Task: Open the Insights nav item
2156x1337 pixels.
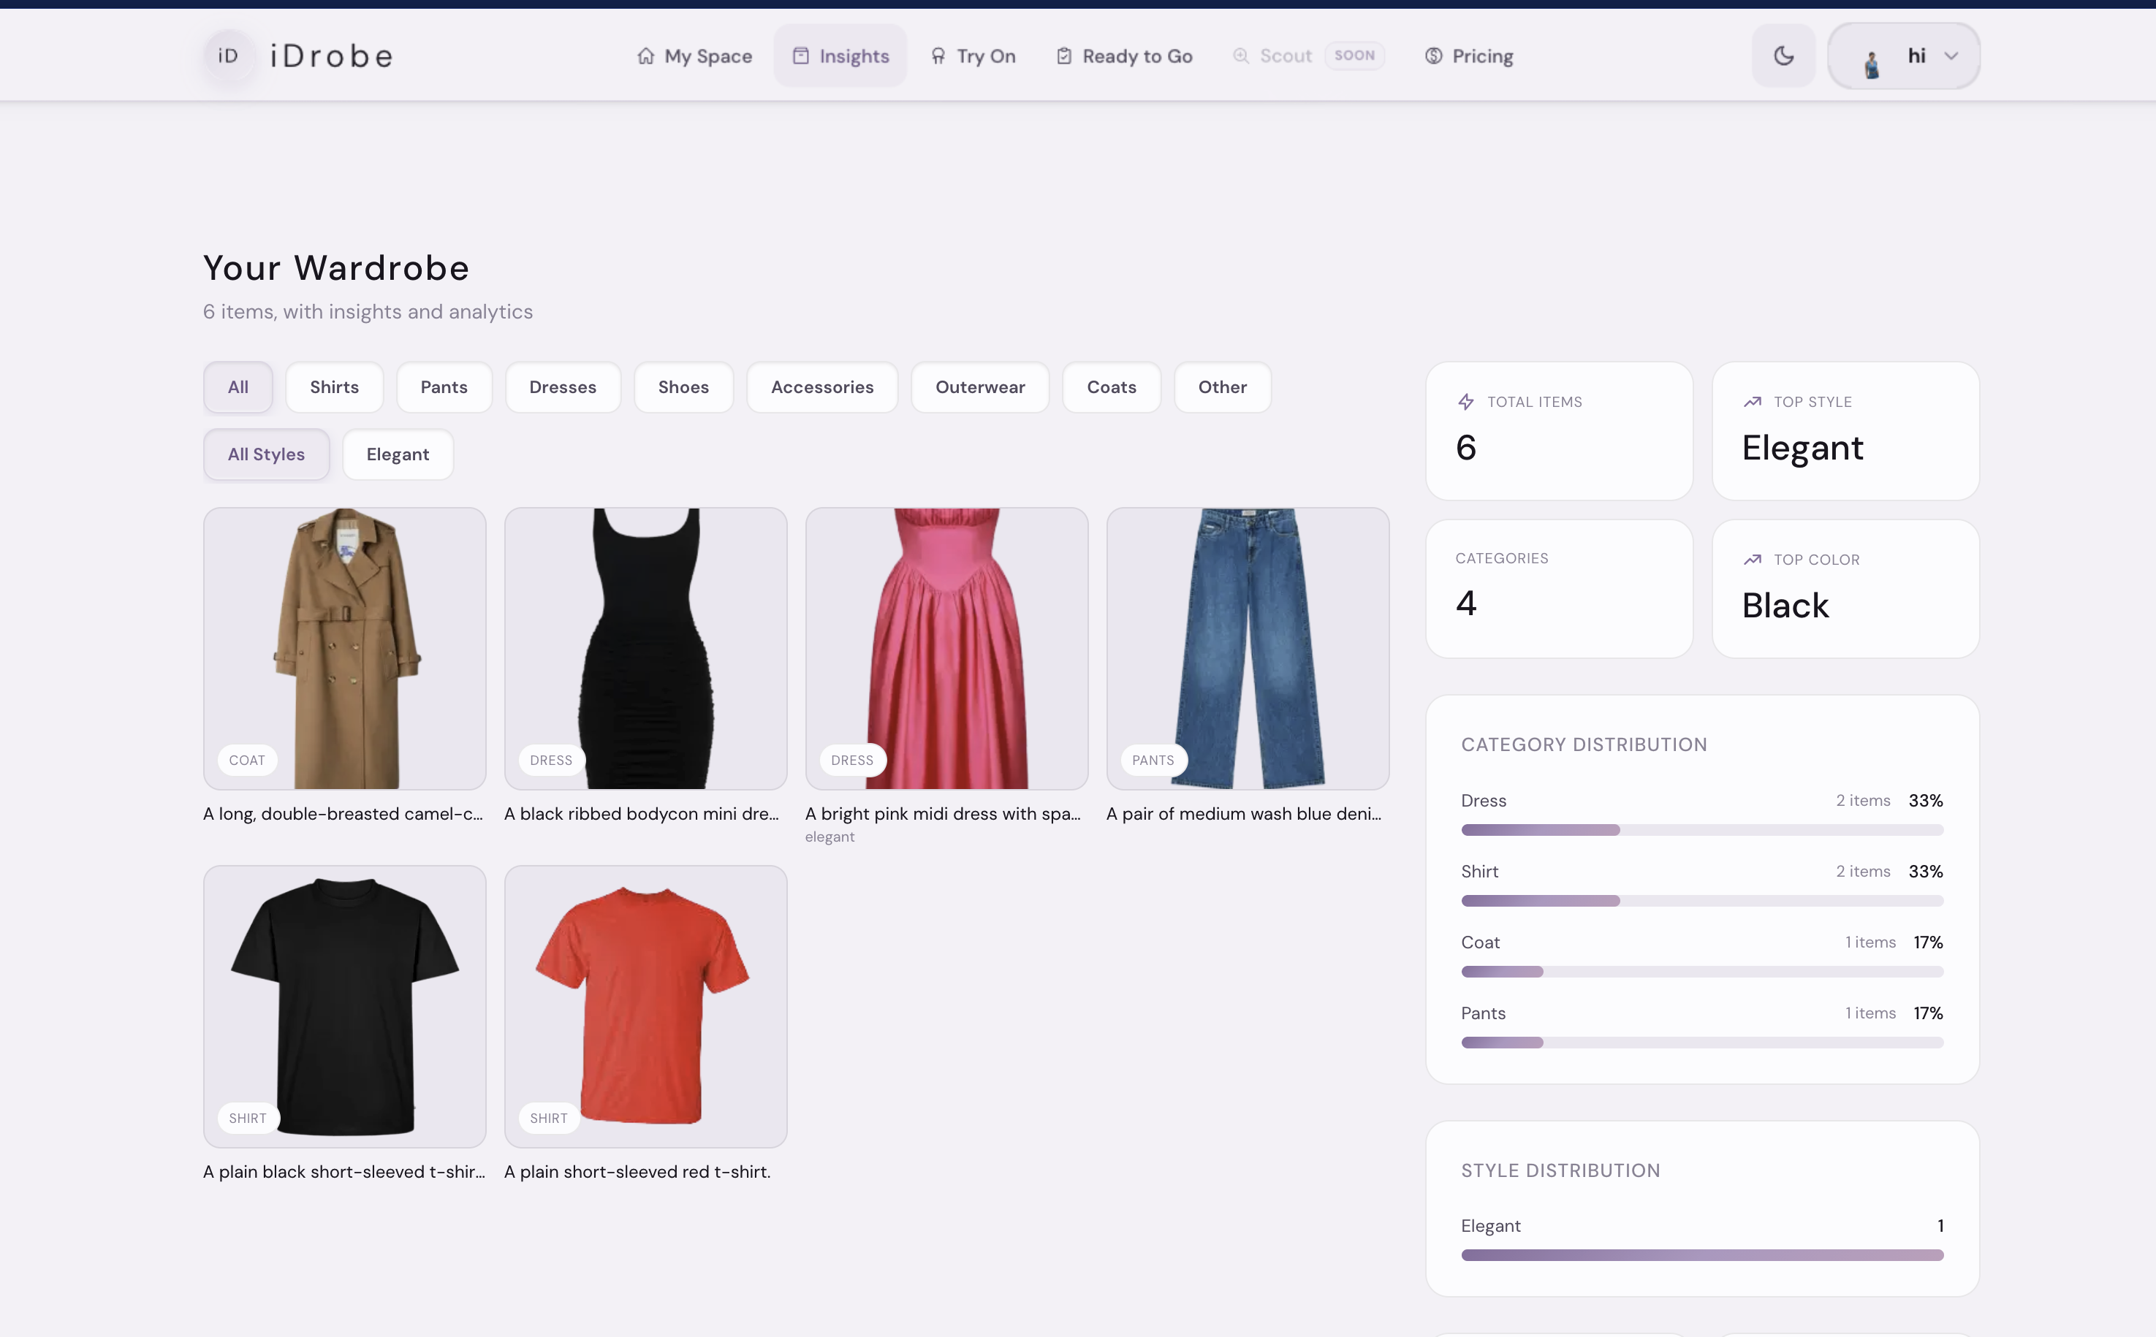Action: (x=840, y=56)
